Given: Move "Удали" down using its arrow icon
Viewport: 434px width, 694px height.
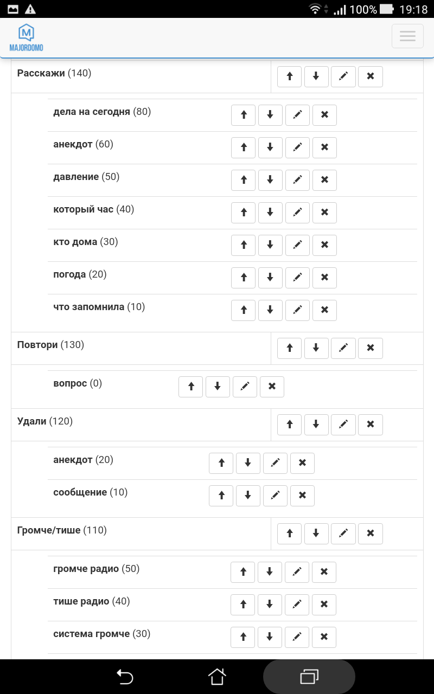Looking at the screenshot, I should click(x=316, y=425).
